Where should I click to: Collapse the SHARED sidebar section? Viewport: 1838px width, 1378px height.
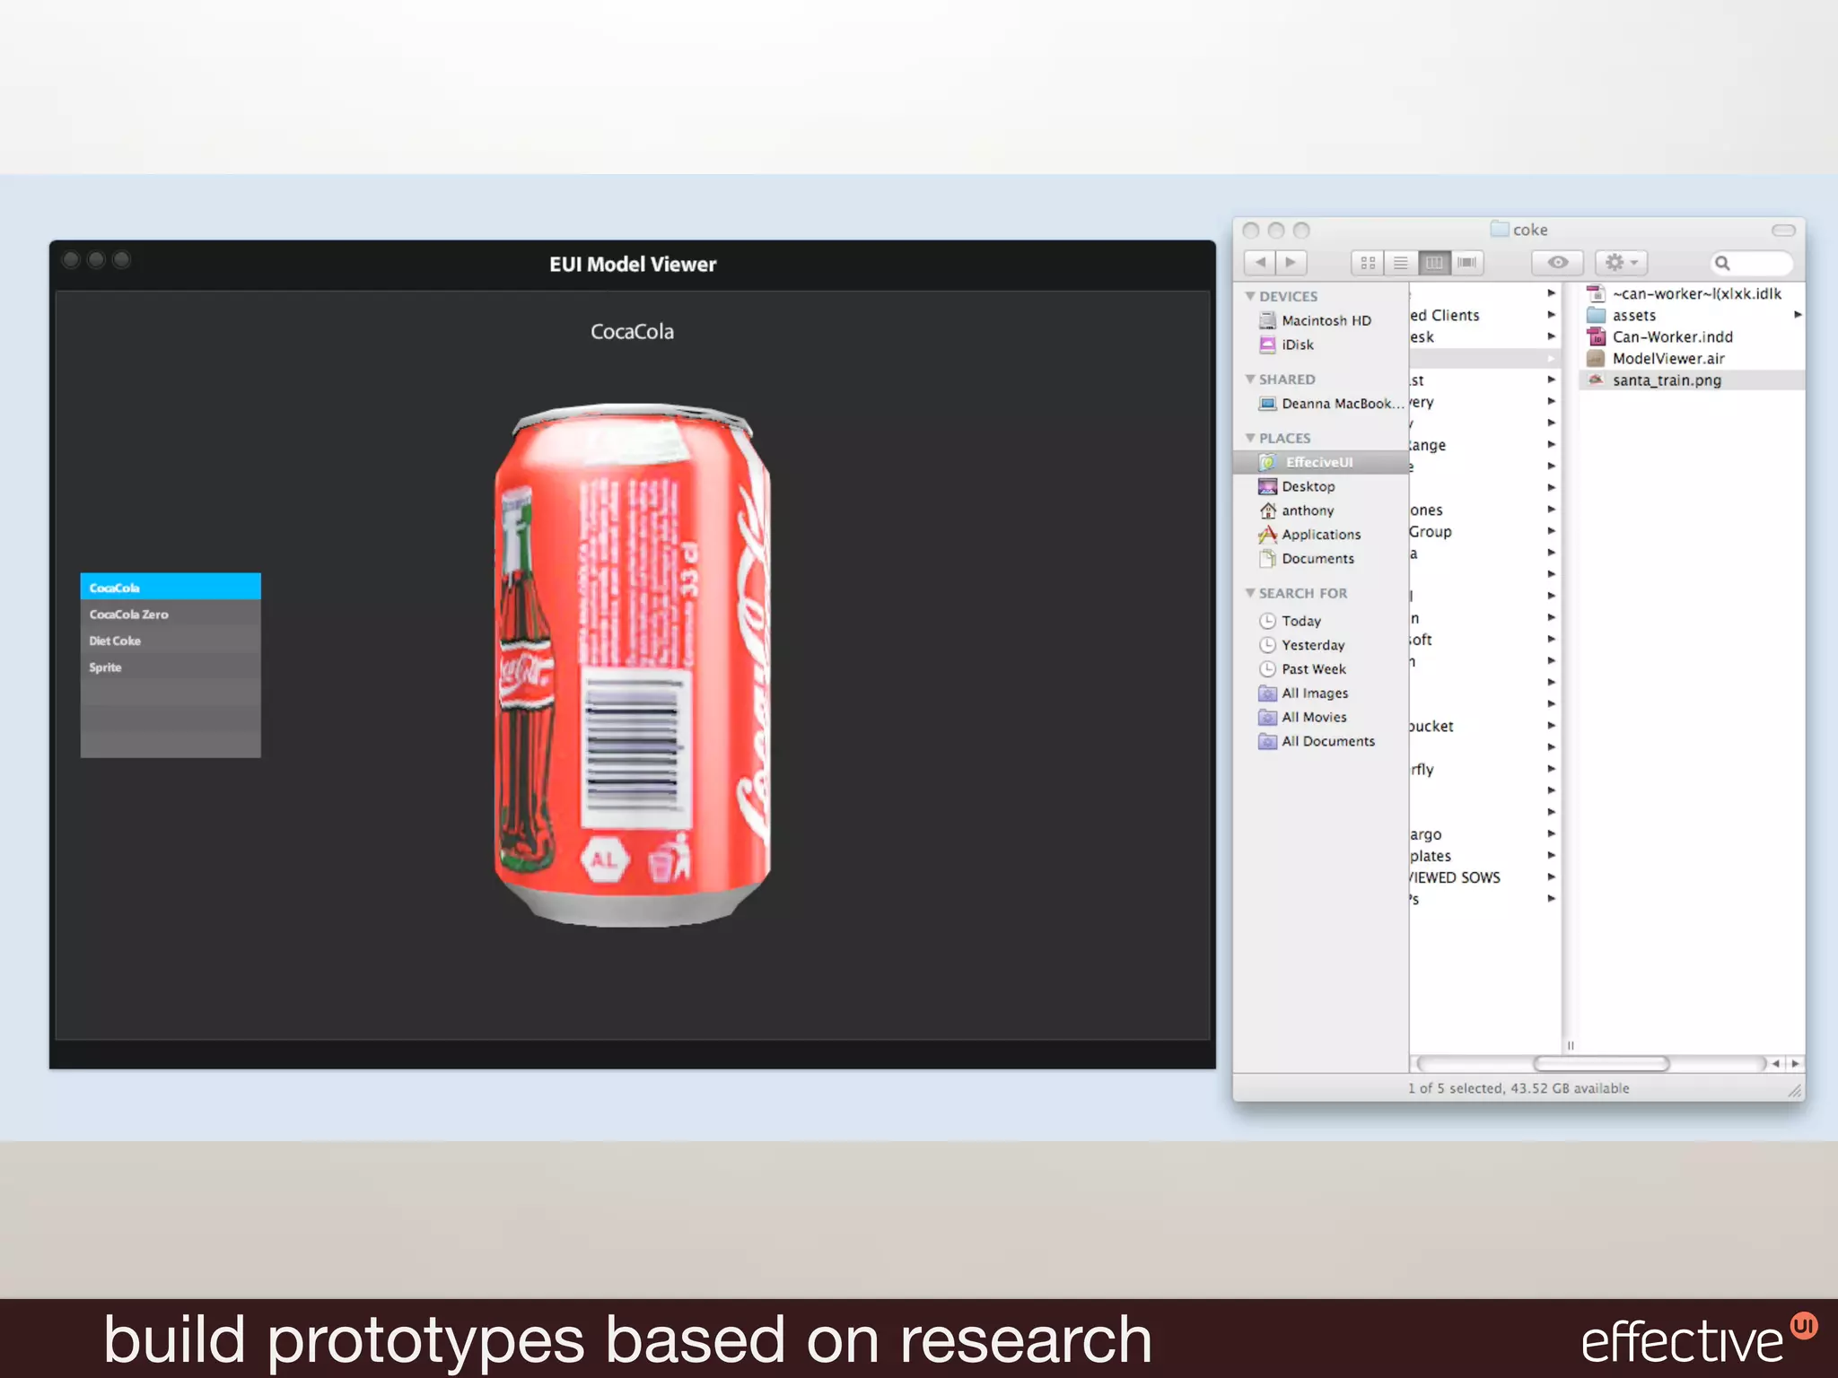1250,379
